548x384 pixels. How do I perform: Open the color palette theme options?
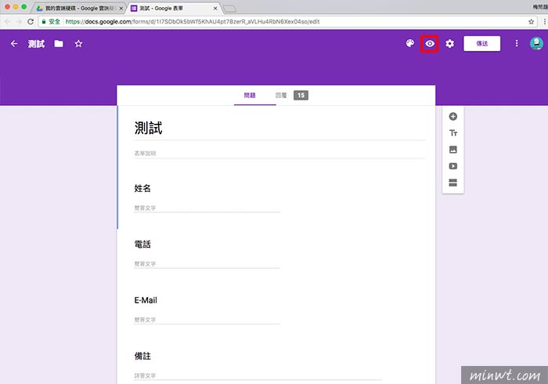point(410,43)
